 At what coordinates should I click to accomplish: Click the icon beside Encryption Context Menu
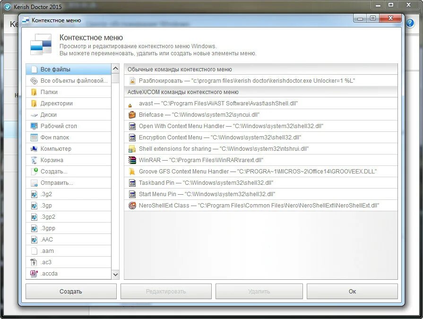(132, 138)
